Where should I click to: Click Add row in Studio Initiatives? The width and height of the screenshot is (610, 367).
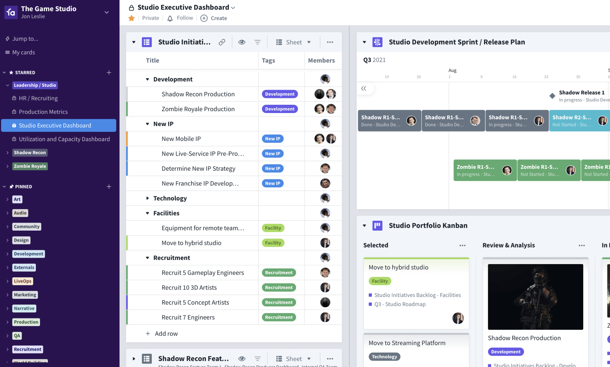pos(162,333)
